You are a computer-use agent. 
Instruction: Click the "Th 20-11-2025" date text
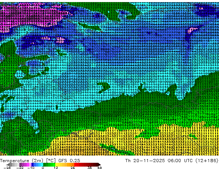pos(145,161)
